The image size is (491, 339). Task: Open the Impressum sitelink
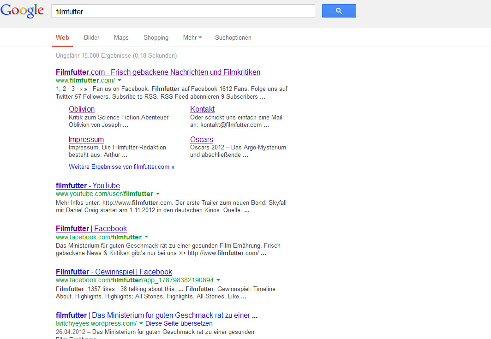(86, 140)
